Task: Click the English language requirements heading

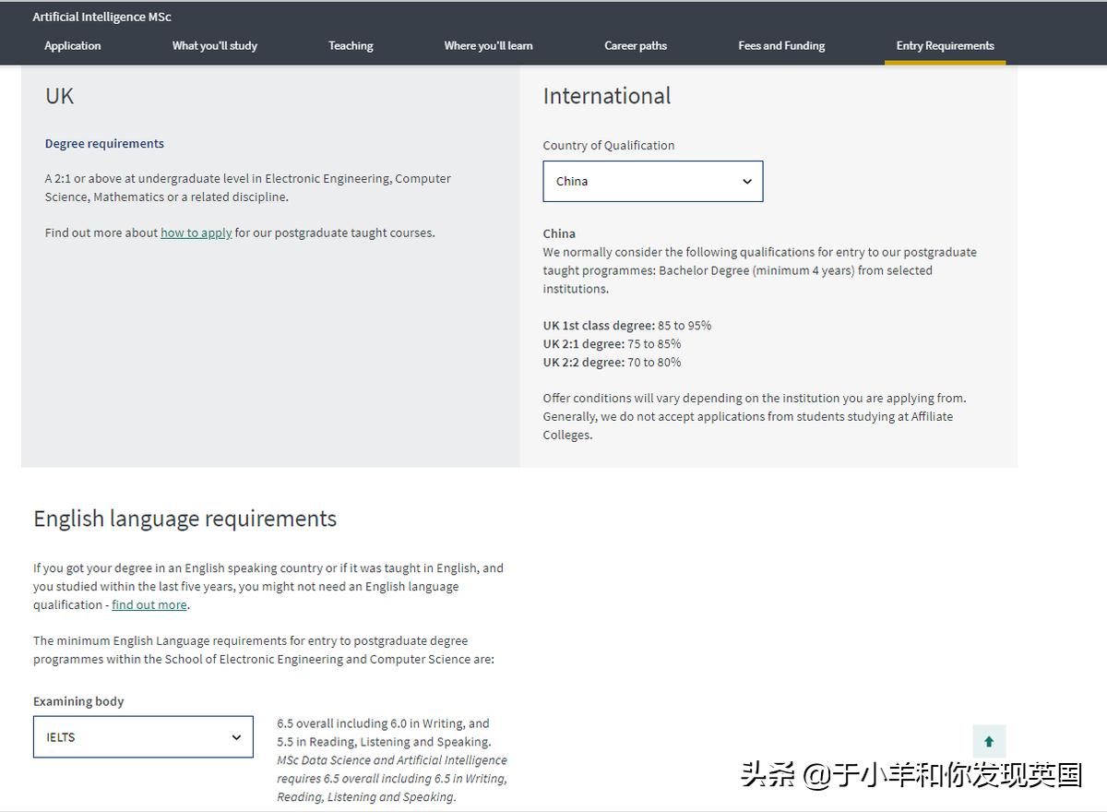Action: tap(184, 519)
